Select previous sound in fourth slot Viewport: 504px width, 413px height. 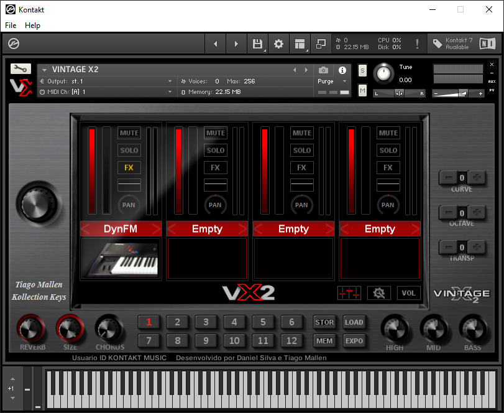click(344, 229)
